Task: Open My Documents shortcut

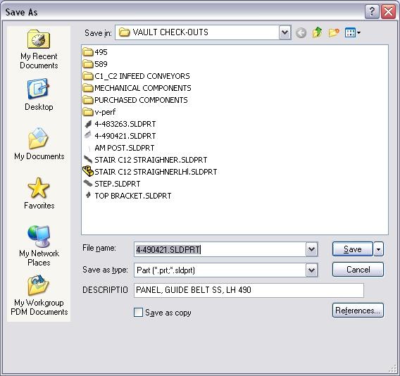Action: pos(39,144)
